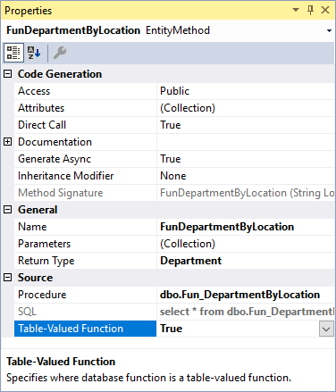Click the General category header

(x=38, y=210)
